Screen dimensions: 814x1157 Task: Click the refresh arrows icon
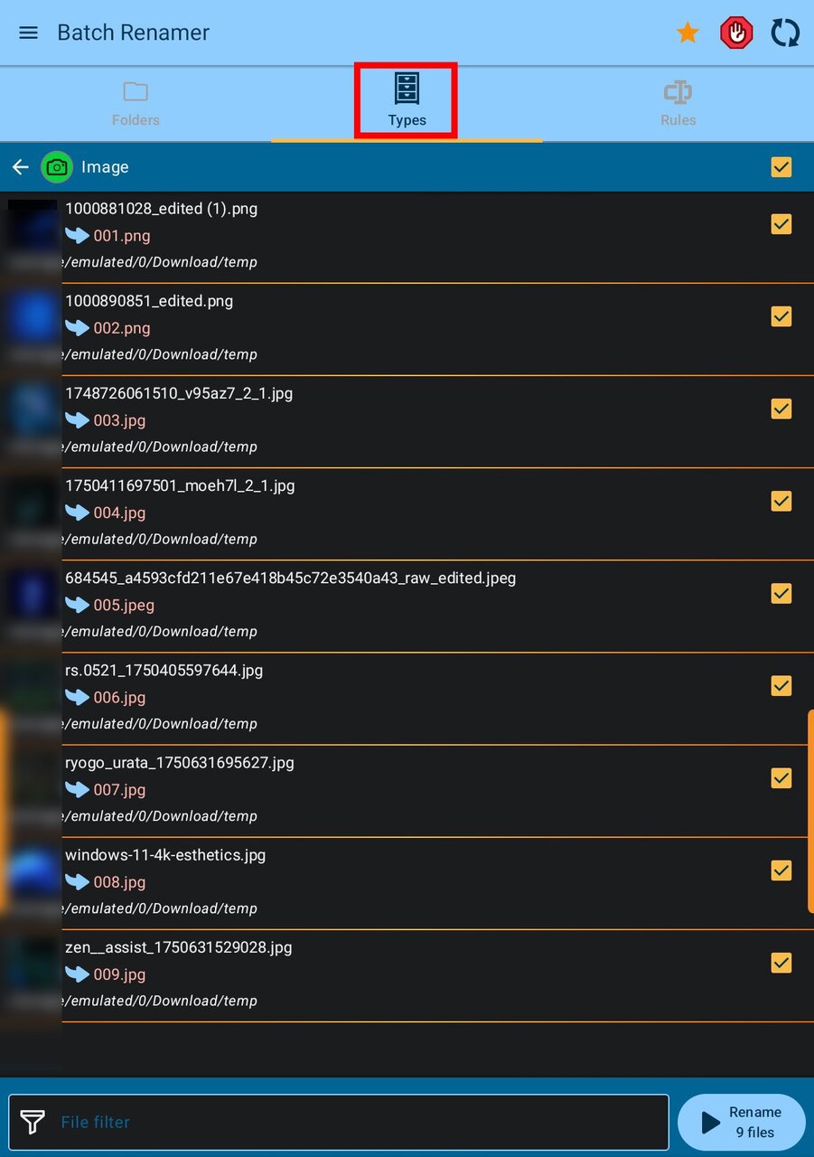[785, 33]
